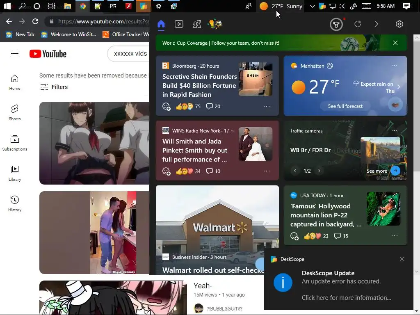Select the widget chess Play tab

197,24
